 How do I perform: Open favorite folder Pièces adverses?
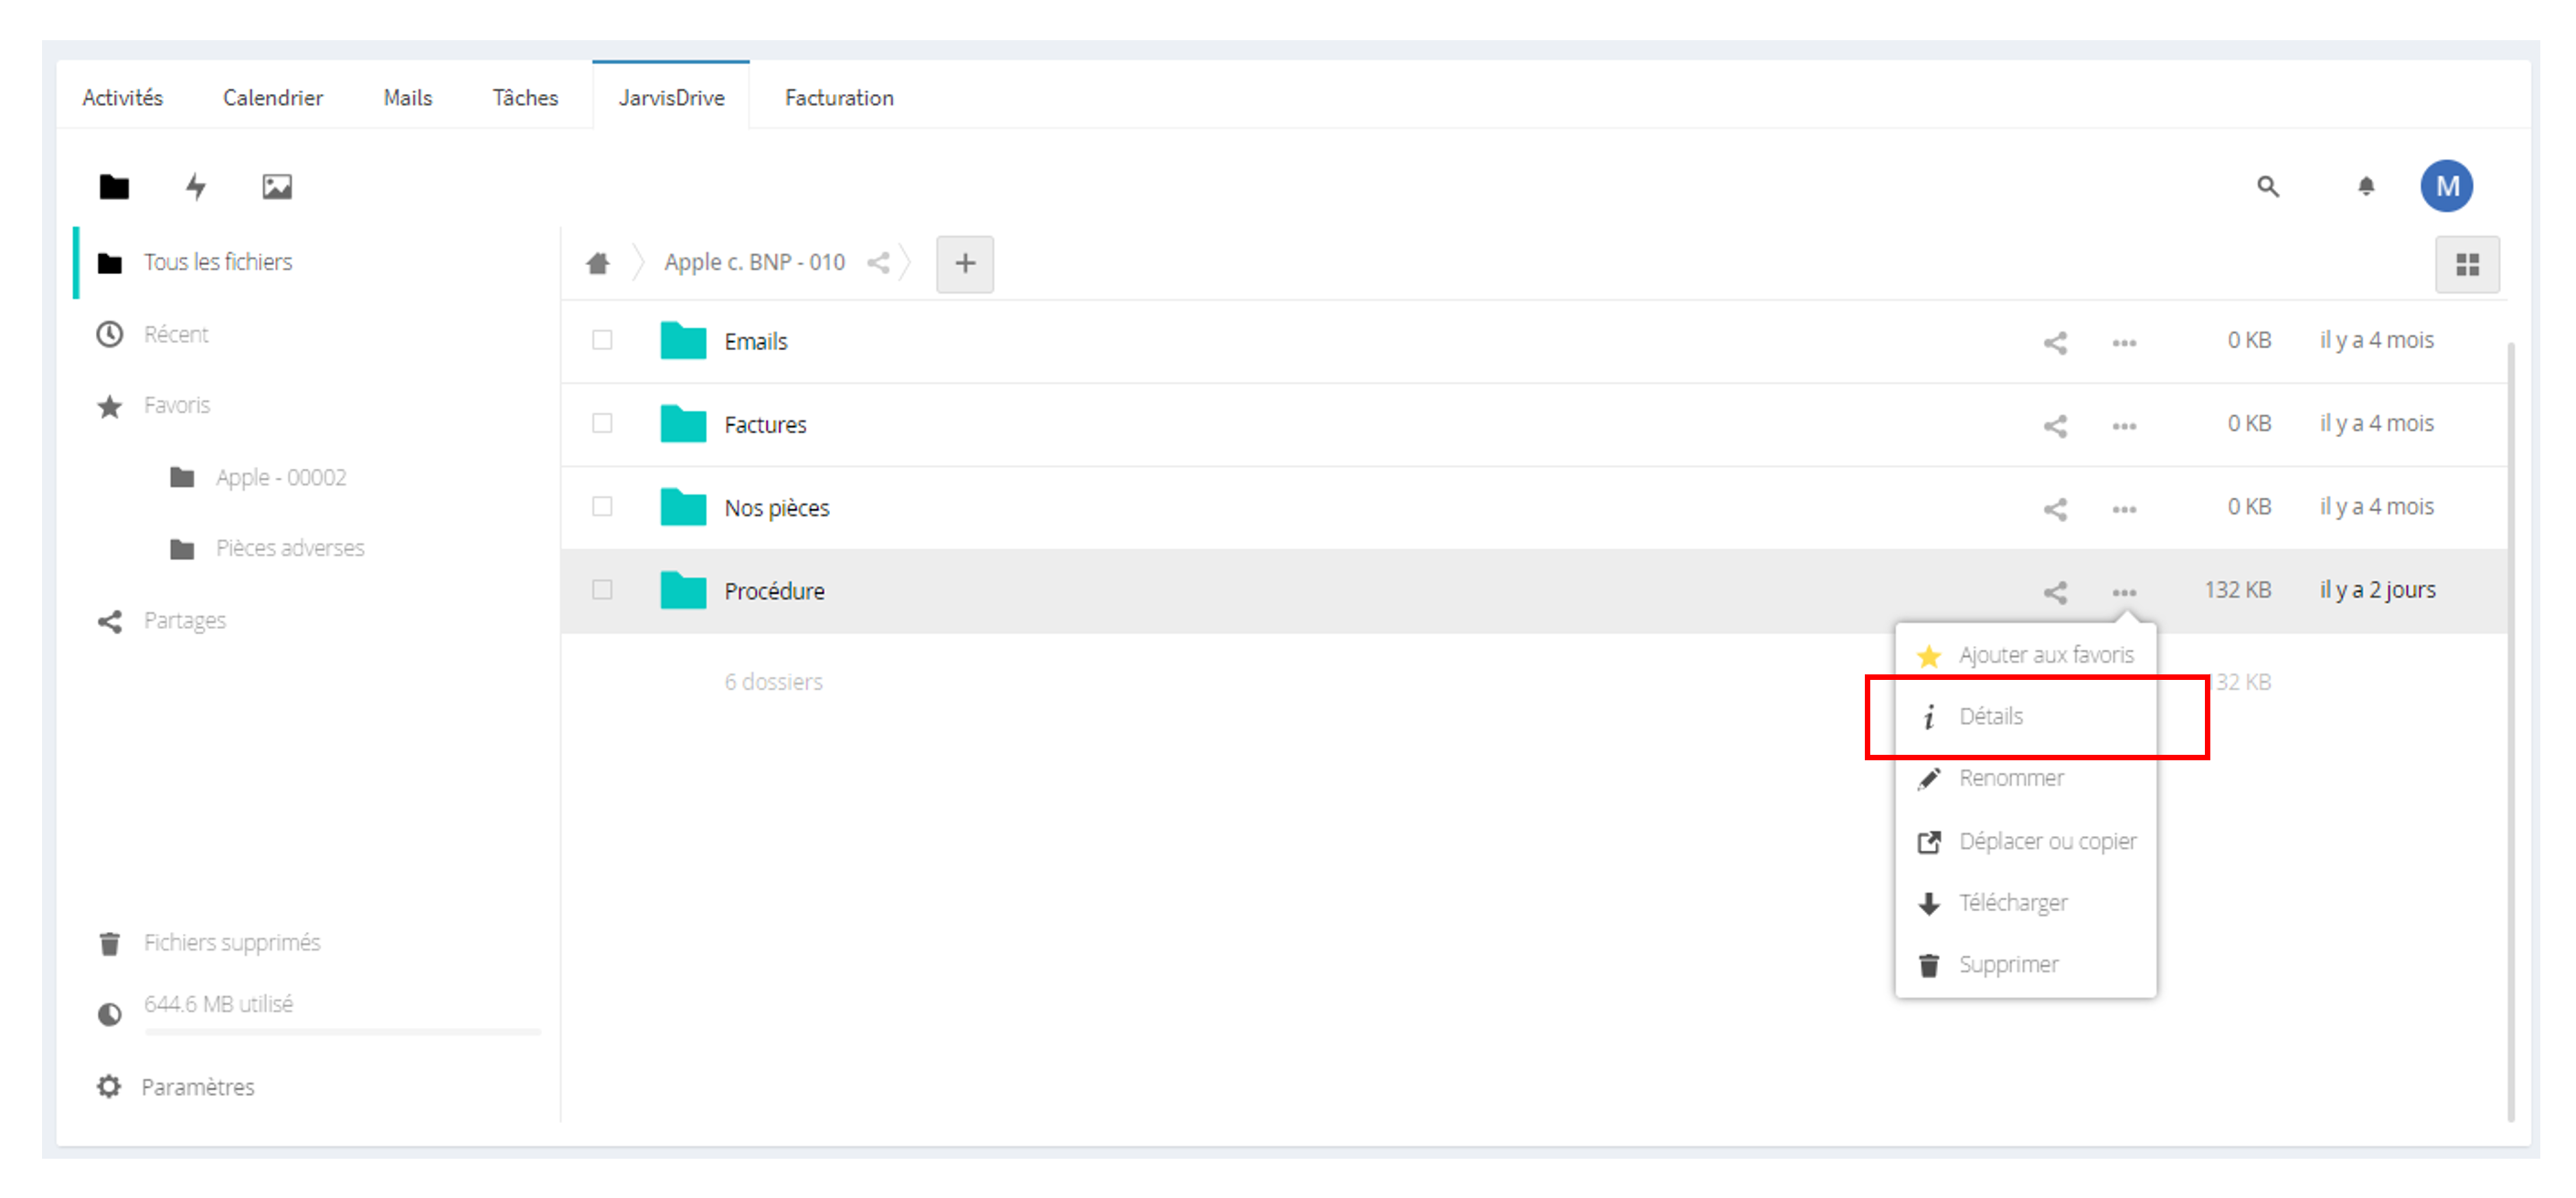(x=290, y=548)
